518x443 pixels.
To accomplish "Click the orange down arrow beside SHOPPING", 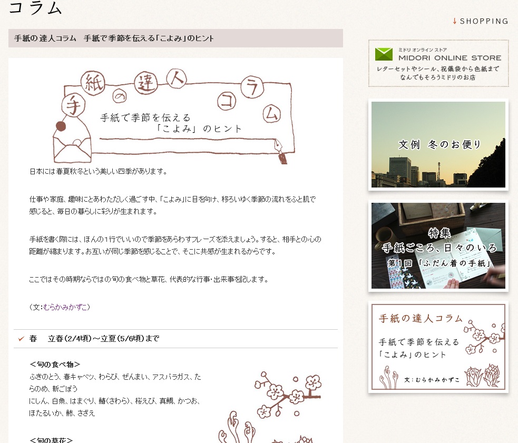I will click(455, 21).
